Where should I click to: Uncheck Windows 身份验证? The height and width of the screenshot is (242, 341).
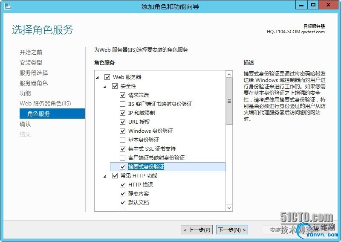[x=123, y=131]
